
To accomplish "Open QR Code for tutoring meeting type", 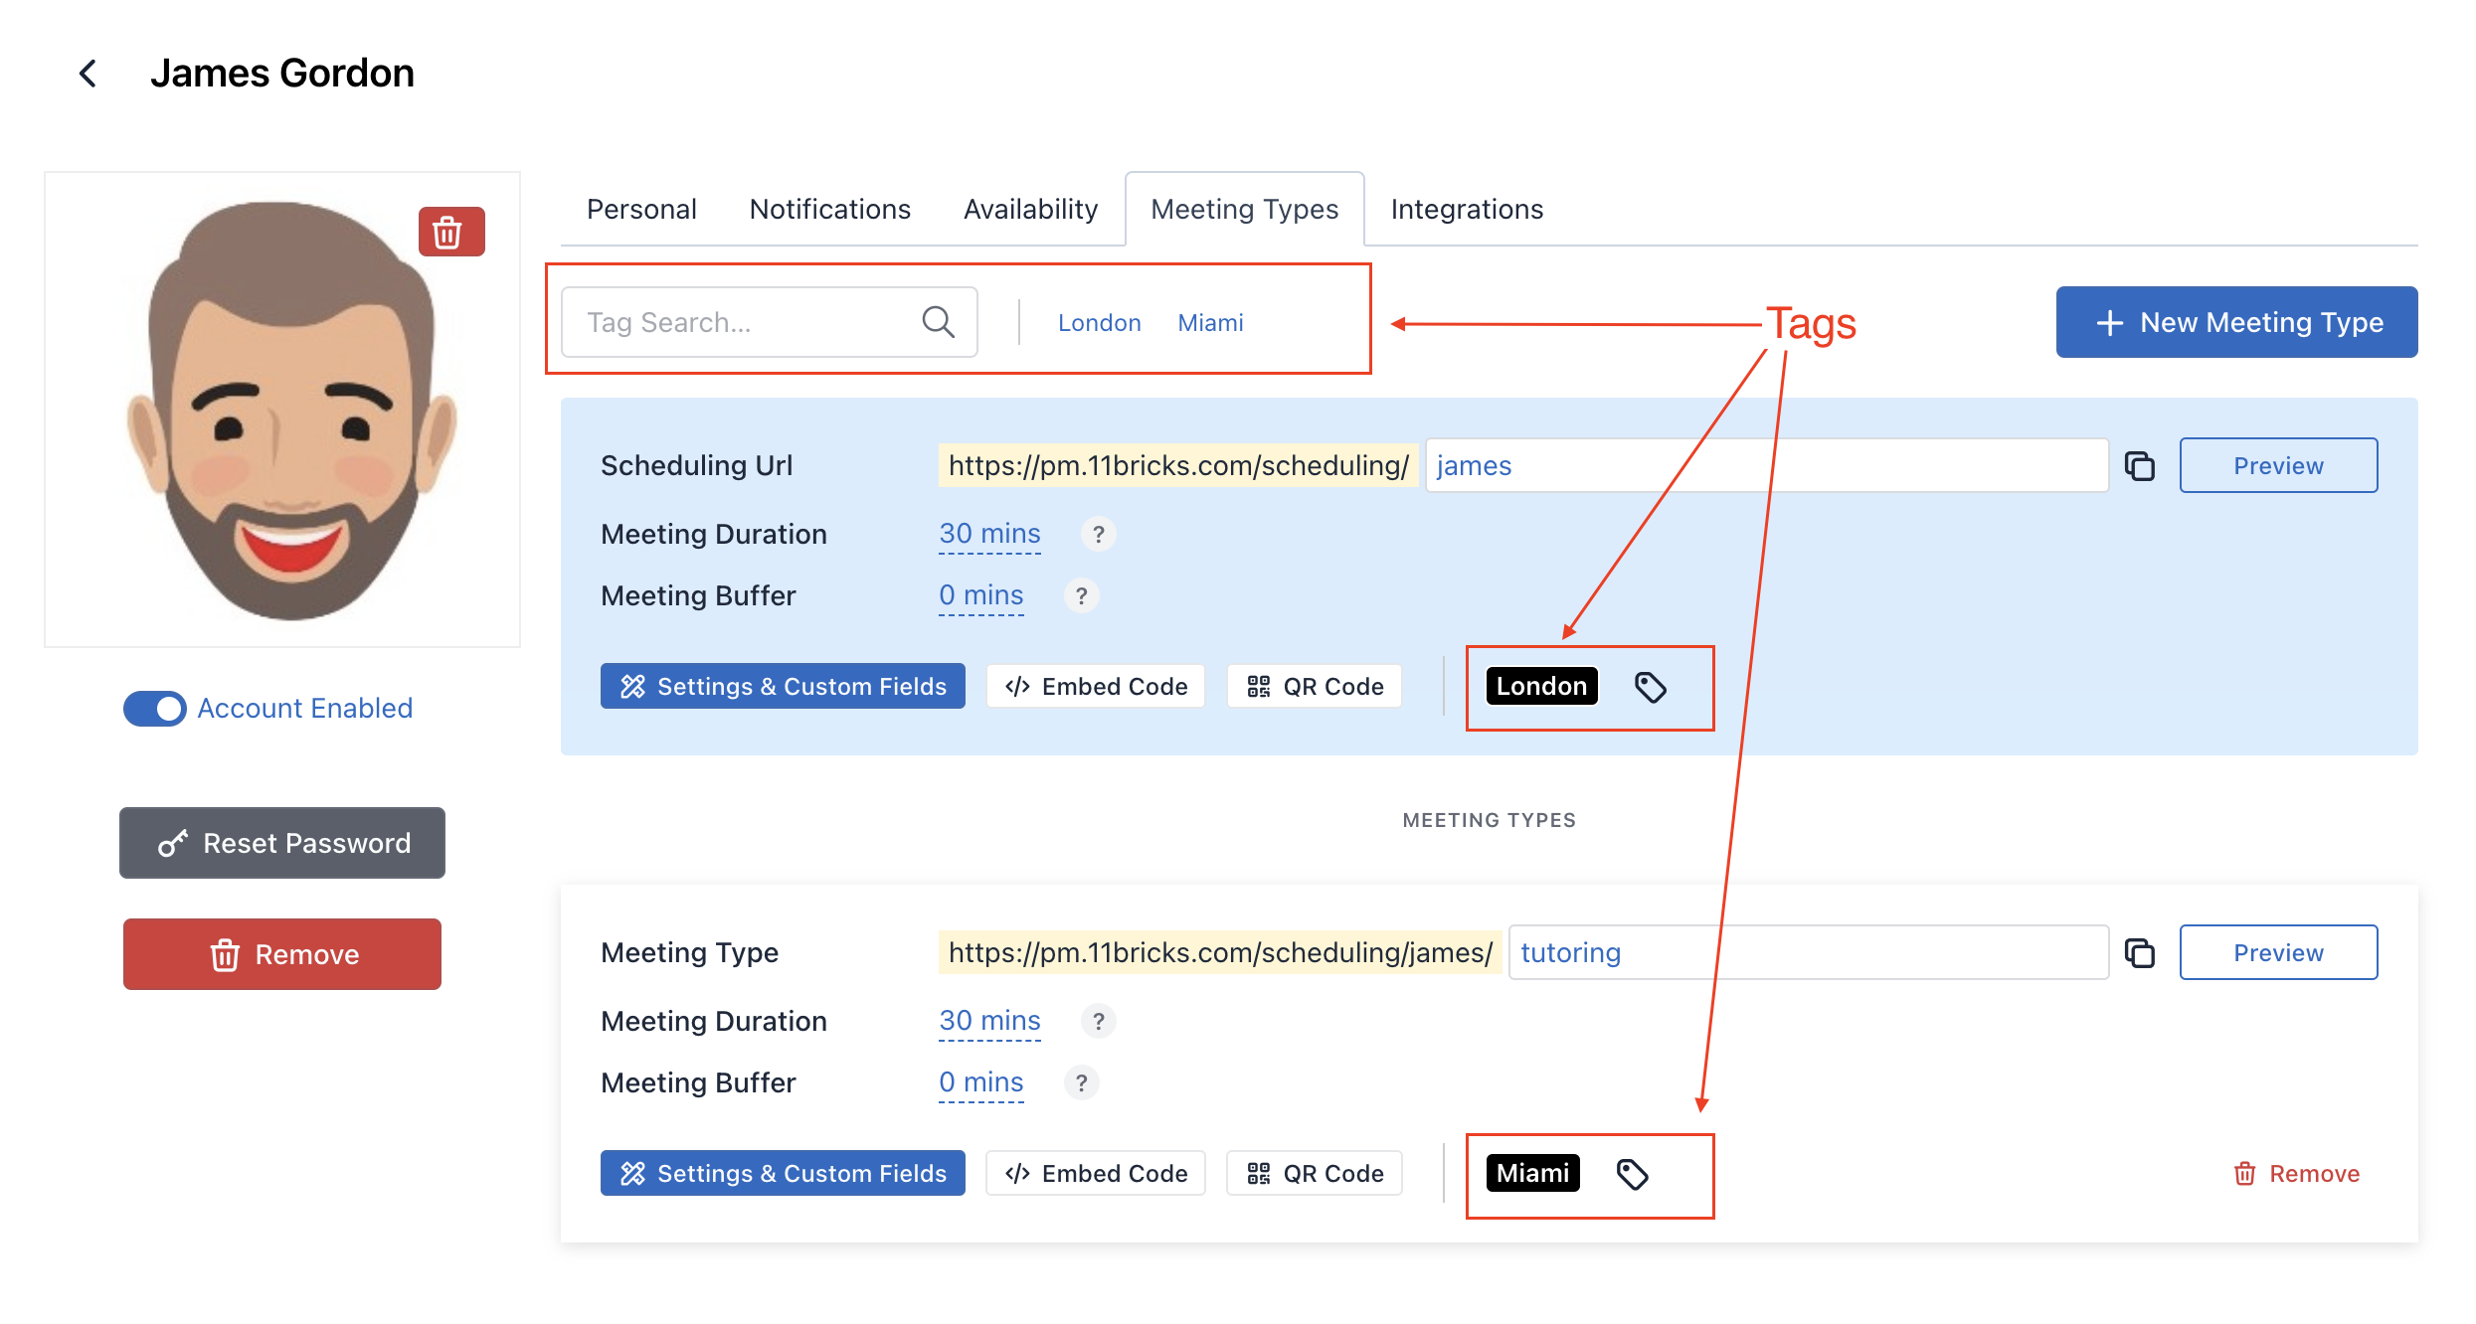I will click(x=1315, y=1174).
